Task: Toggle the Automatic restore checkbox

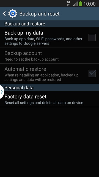Action: tap(92, 74)
